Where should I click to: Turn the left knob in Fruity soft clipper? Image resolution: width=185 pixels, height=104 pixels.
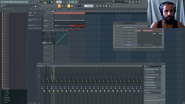tap(45, 37)
